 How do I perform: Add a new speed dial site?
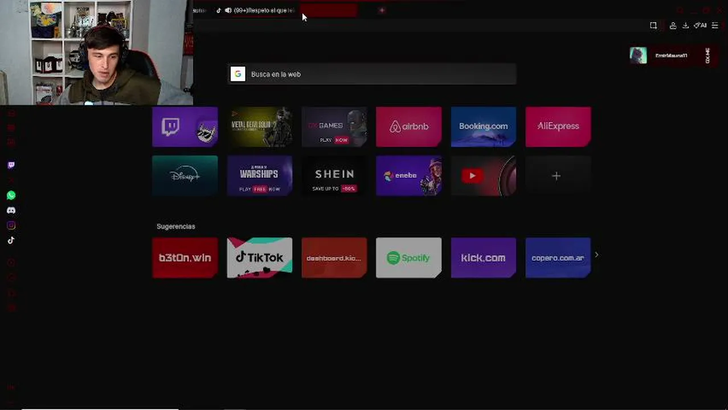[x=558, y=176]
